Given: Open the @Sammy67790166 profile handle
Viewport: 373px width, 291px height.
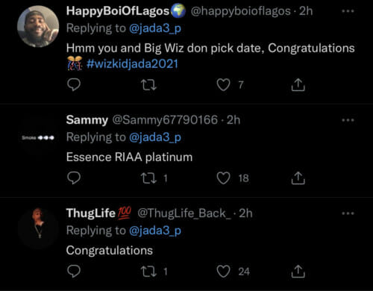Looking at the screenshot, I should tap(165, 120).
